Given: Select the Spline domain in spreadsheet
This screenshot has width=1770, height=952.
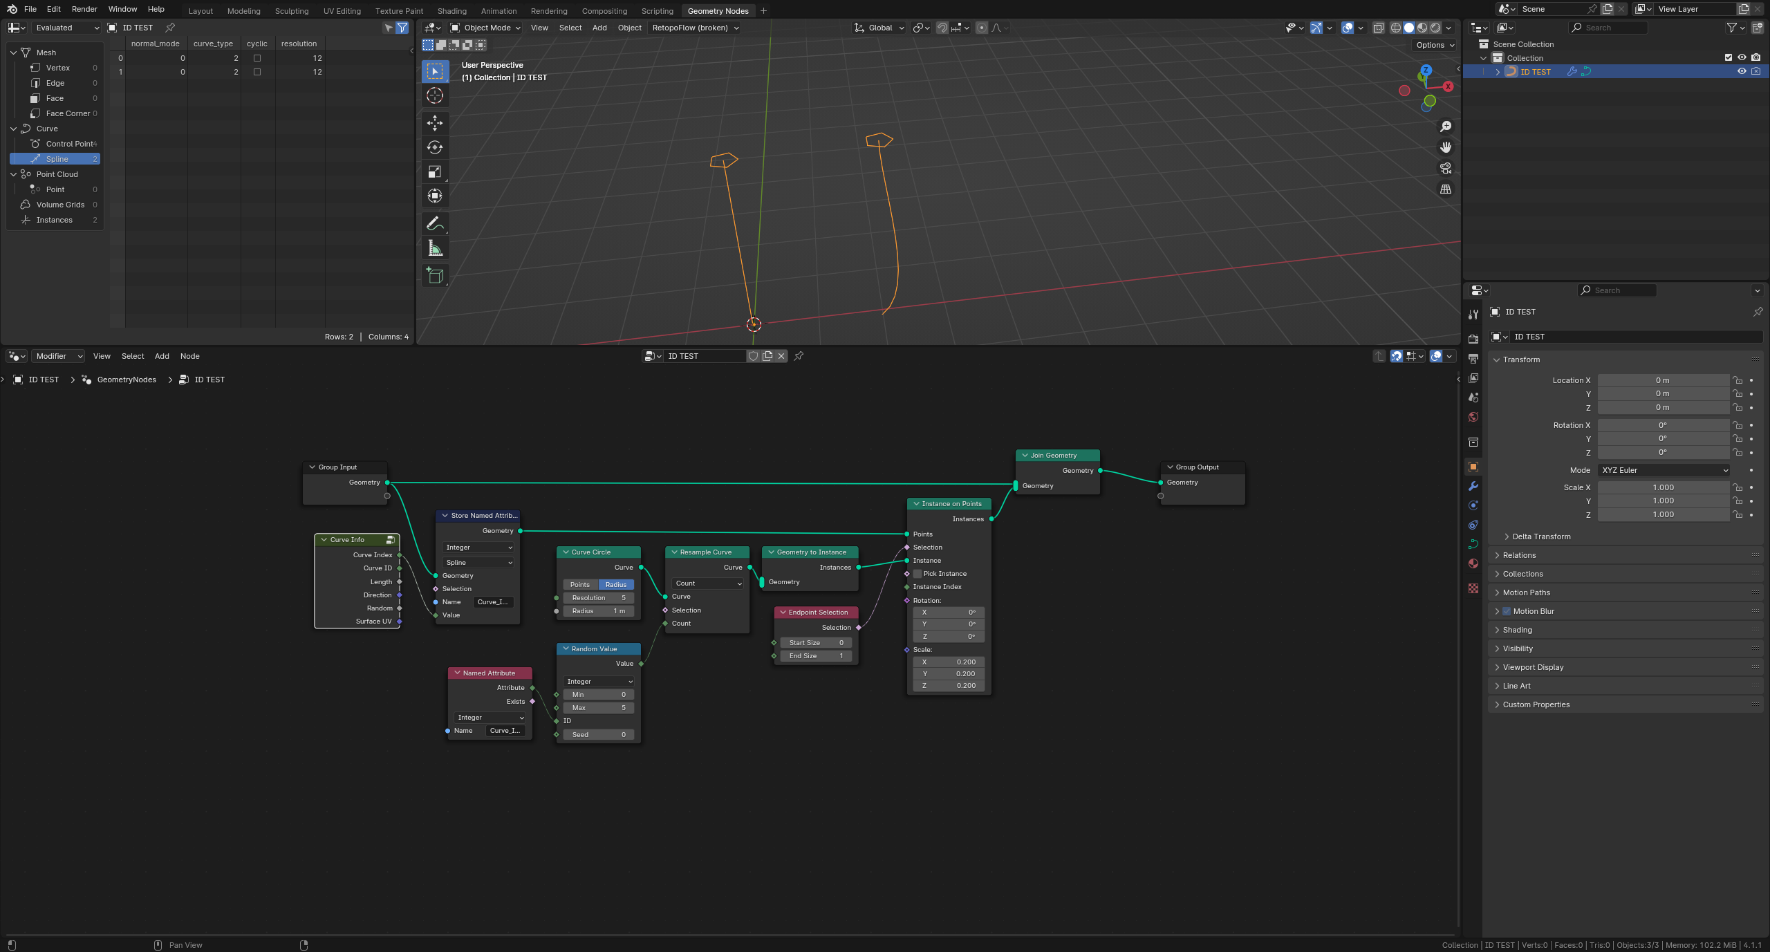Looking at the screenshot, I should [x=57, y=159].
